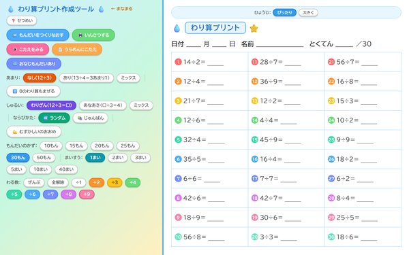Click the red number 1 badge
The height and width of the screenshot is (255, 409).
(x=178, y=62)
